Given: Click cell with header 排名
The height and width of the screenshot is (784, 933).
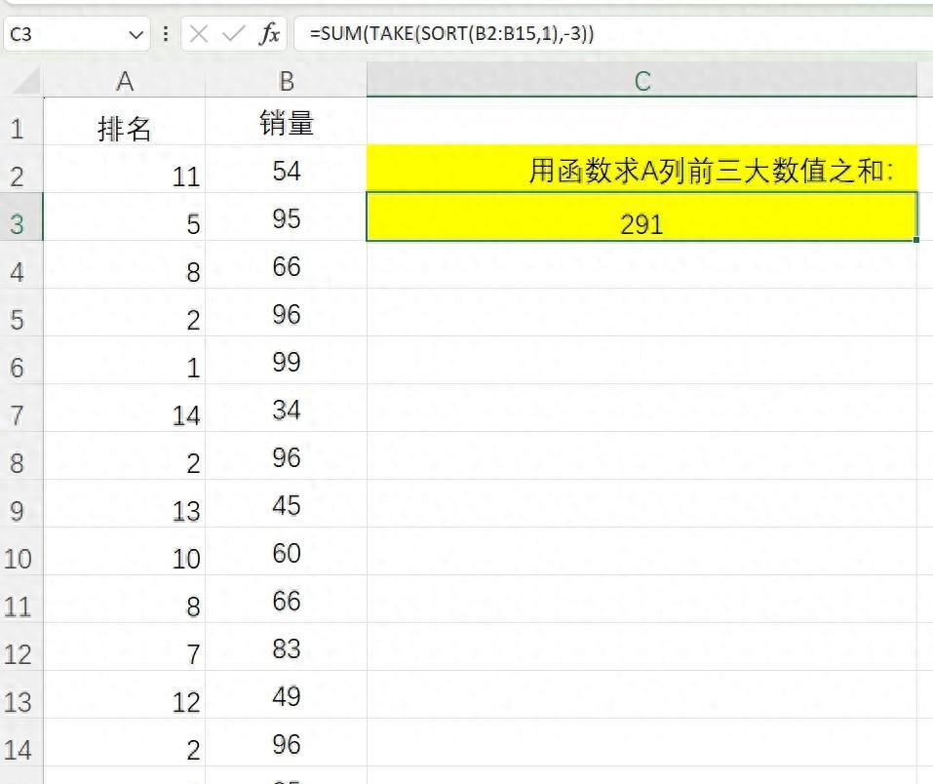Looking at the screenshot, I should (125, 122).
